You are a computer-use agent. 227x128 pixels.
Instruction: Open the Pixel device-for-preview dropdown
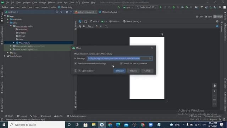(95, 21)
